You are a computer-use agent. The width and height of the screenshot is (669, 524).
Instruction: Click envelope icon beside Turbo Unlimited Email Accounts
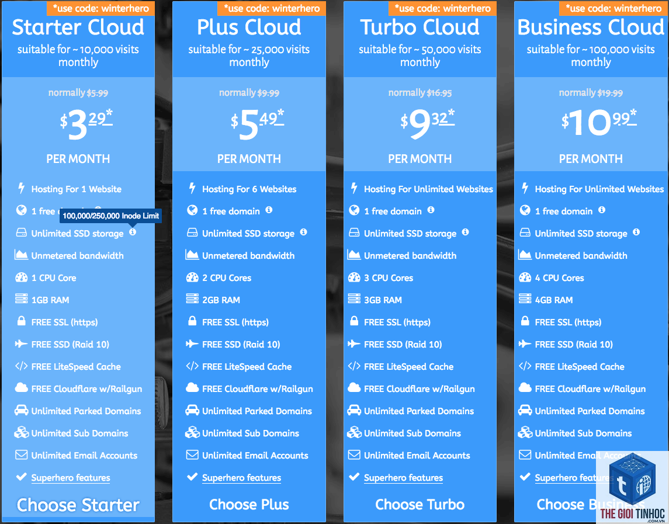pyautogui.click(x=354, y=455)
